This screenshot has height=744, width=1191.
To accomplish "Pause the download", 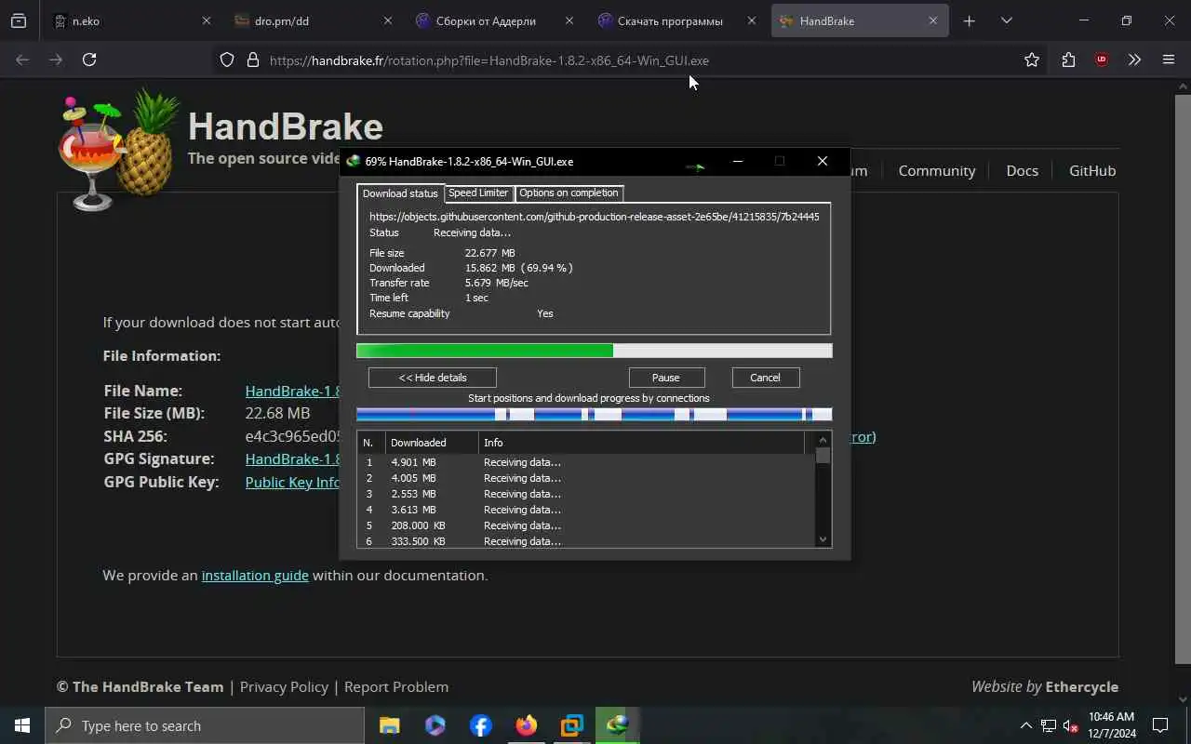I will 666,378.
